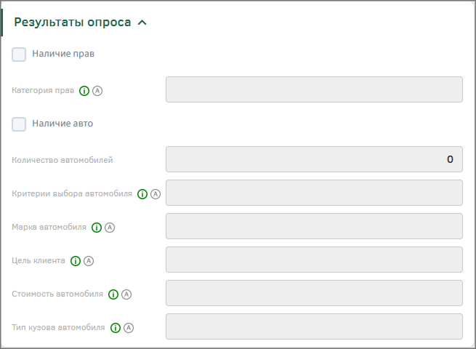This screenshot has width=476, height=349.
Task: Click the Категория прав input field
Action: tap(314, 90)
